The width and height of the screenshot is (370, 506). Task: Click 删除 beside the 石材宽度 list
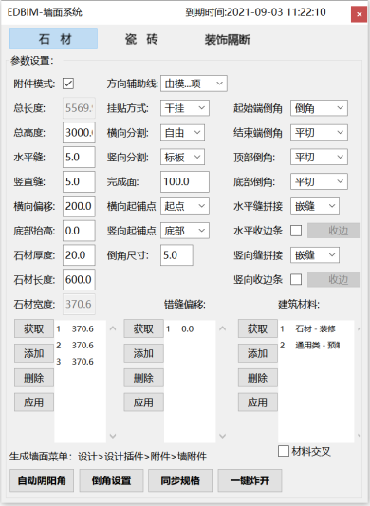point(34,378)
